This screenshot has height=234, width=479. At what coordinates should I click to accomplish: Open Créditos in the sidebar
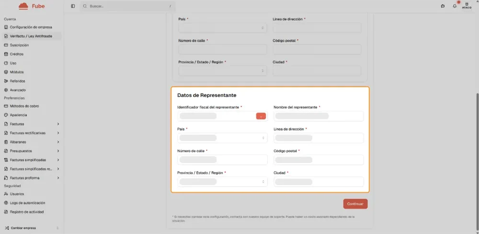[17, 54]
